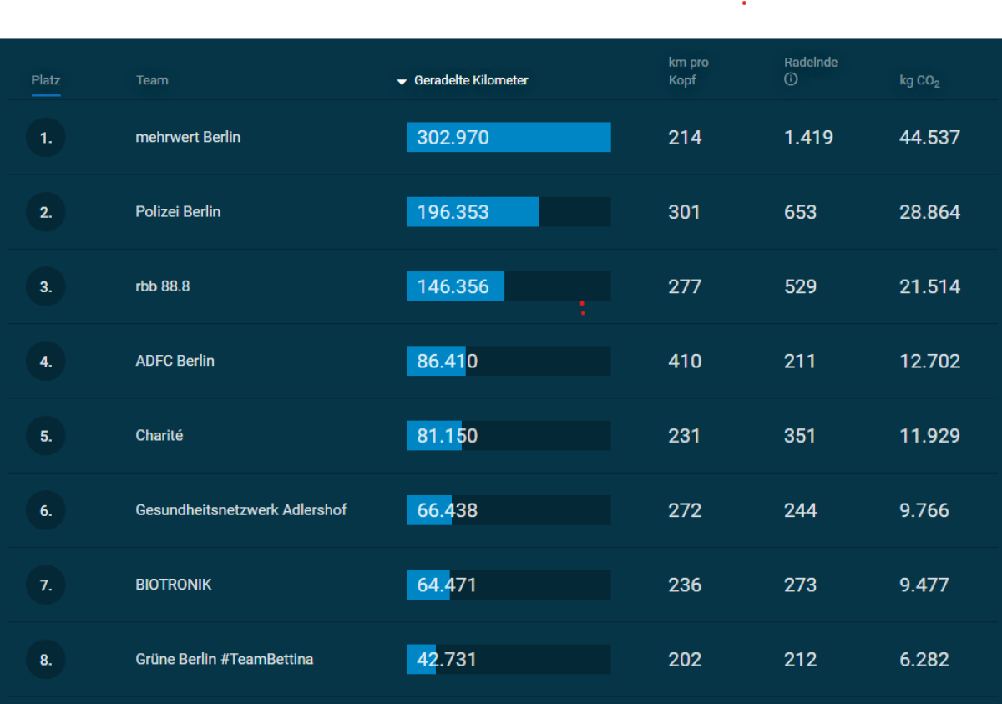
Task: Click km pro Kopf value 214 for mehrwert Berlin
Action: point(685,138)
